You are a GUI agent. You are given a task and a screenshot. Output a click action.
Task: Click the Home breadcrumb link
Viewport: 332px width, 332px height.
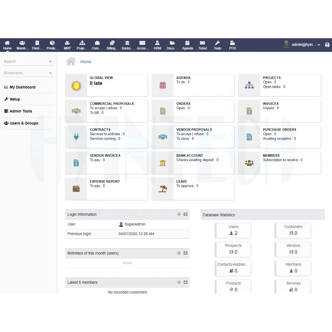point(86,62)
